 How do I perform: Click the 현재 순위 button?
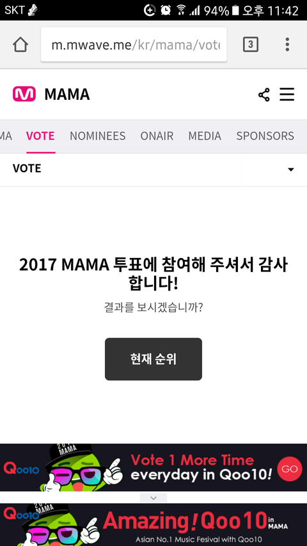pyautogui.click(x=153, y=359)
